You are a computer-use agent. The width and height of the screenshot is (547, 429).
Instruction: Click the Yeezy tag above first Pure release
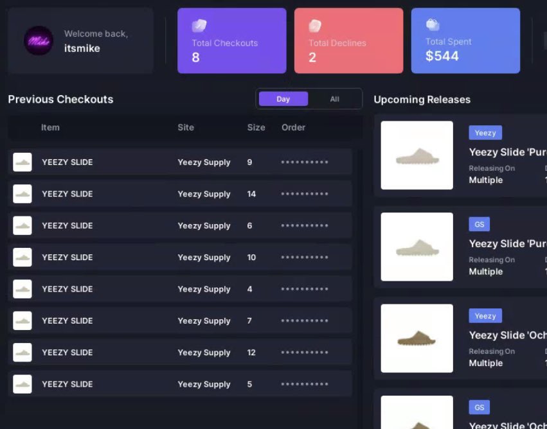(x=485, y=133)
